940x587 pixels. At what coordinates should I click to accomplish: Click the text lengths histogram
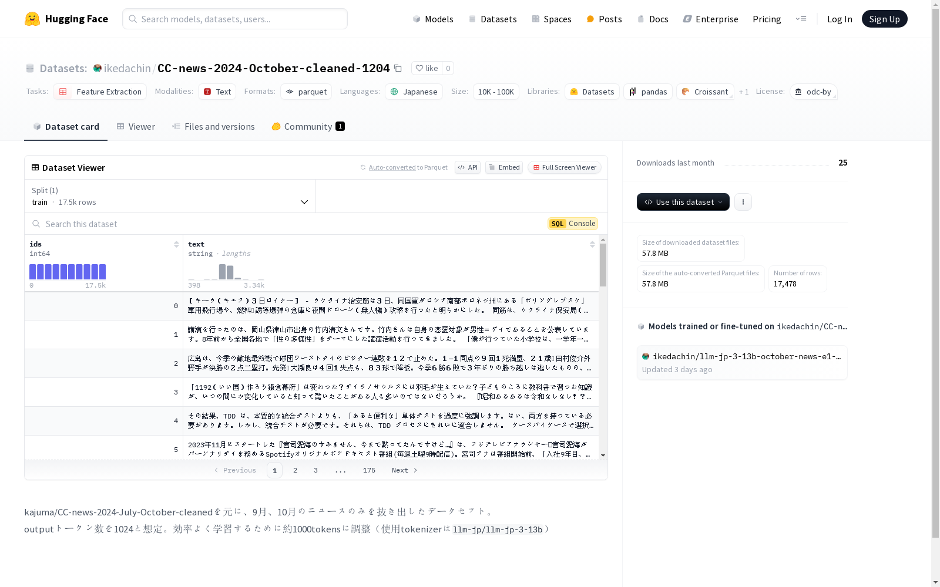(x=226, y=272)
